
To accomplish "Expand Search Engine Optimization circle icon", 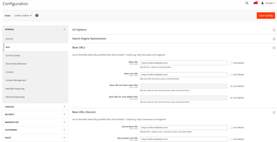I will click(274, 39).
